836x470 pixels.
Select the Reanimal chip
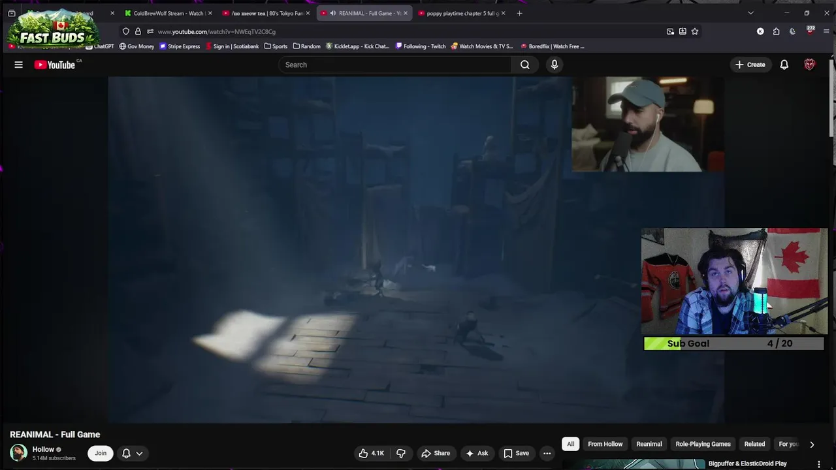click(x=649, y=444)
